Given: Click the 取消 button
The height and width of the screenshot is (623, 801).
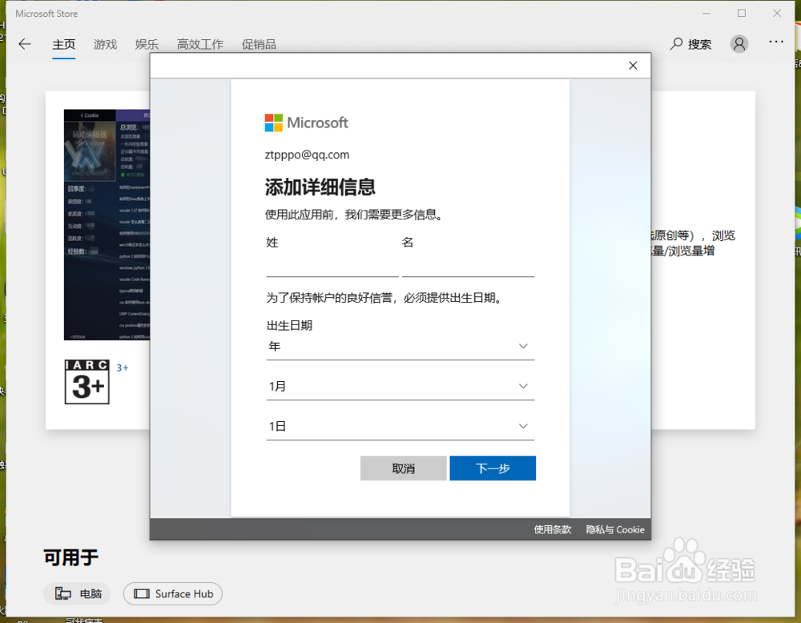Looking at the screenshot, I should point(403,468).
